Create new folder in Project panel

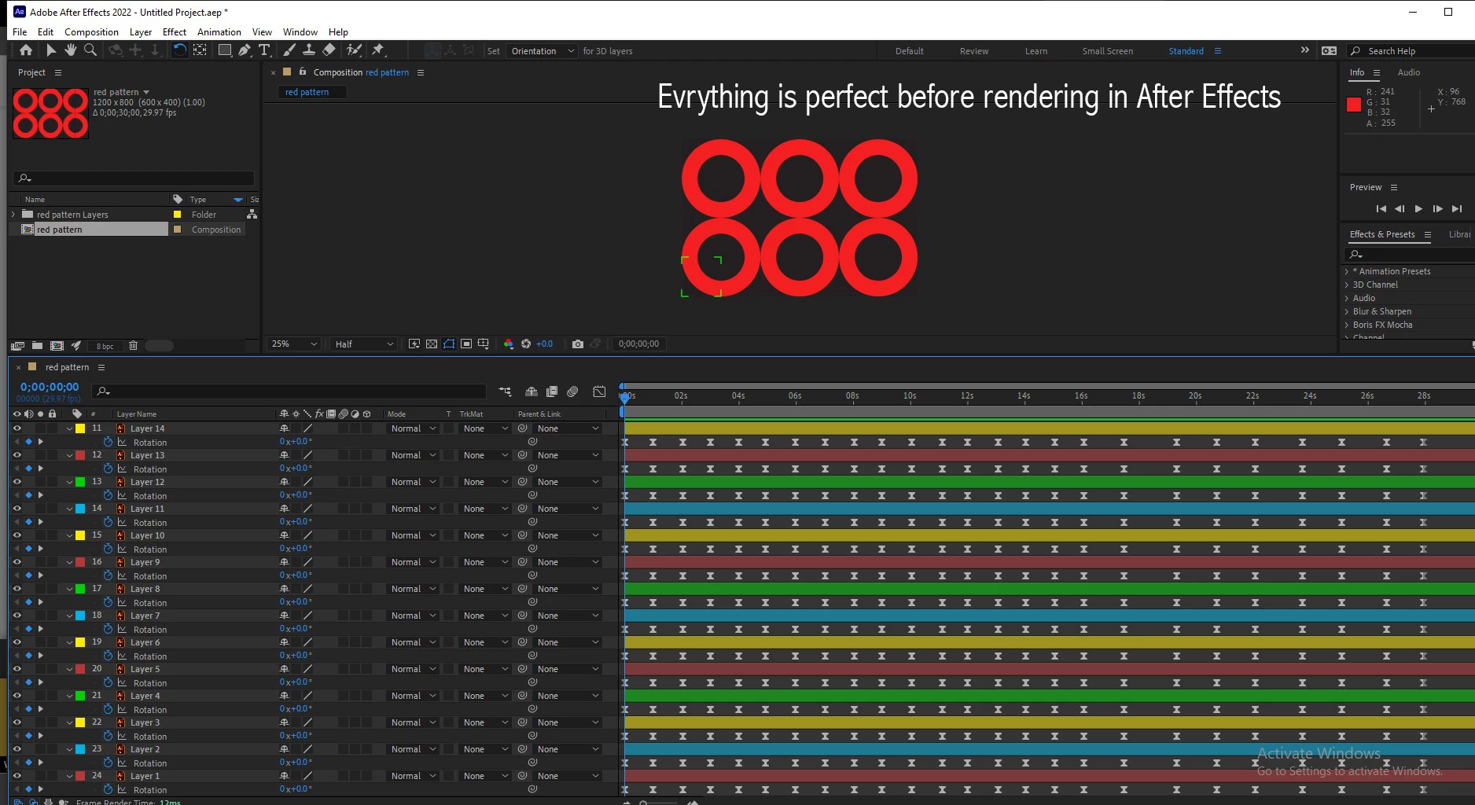[x=37, y=346]
